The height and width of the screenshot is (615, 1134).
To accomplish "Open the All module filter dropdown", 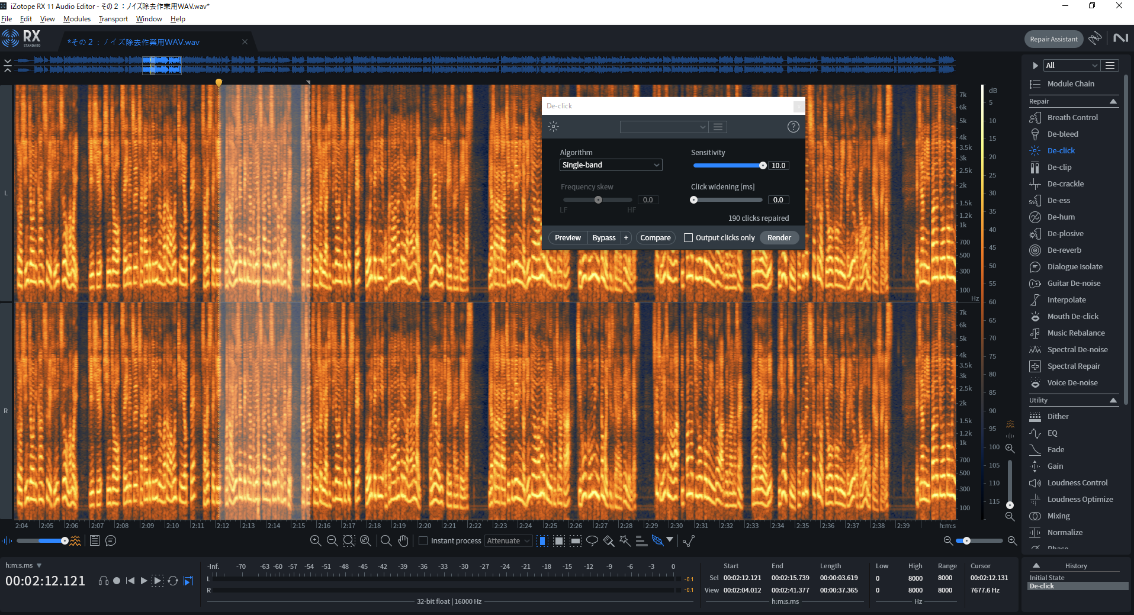I will 1071,65.
